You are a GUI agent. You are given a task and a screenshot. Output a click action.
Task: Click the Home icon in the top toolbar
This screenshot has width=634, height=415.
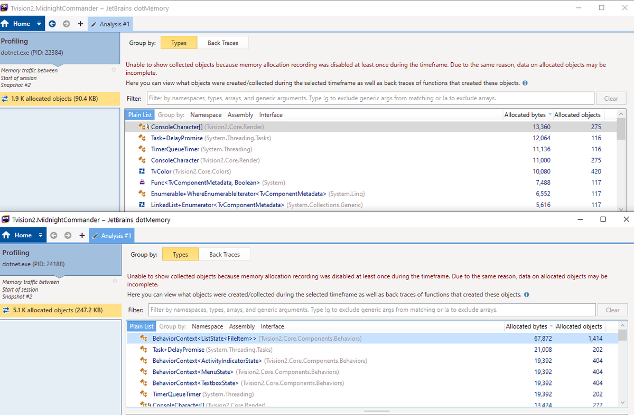click(5, 23)
